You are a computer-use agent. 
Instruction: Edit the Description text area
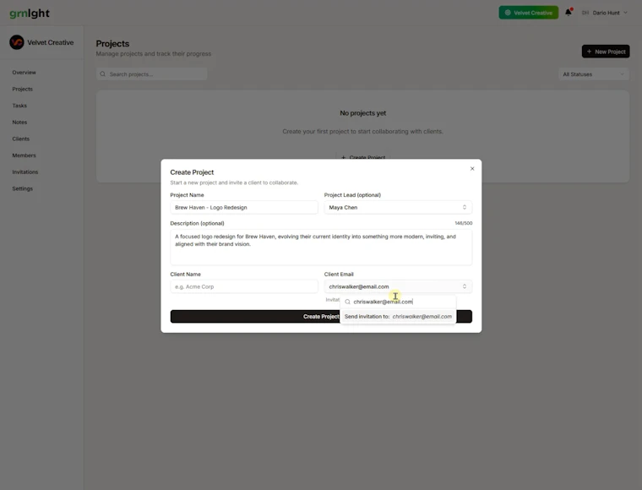pyautogui.click(x=321, y=247)
